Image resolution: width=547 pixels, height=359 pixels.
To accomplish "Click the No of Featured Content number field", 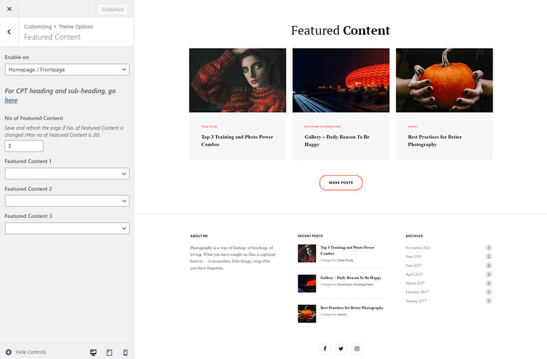I will (x=24, y=146).
